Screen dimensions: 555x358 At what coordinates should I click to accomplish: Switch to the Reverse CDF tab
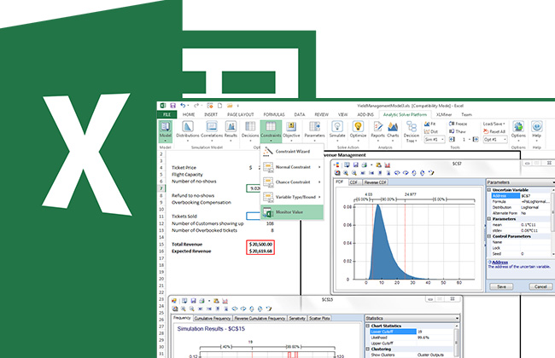[375, 182]
